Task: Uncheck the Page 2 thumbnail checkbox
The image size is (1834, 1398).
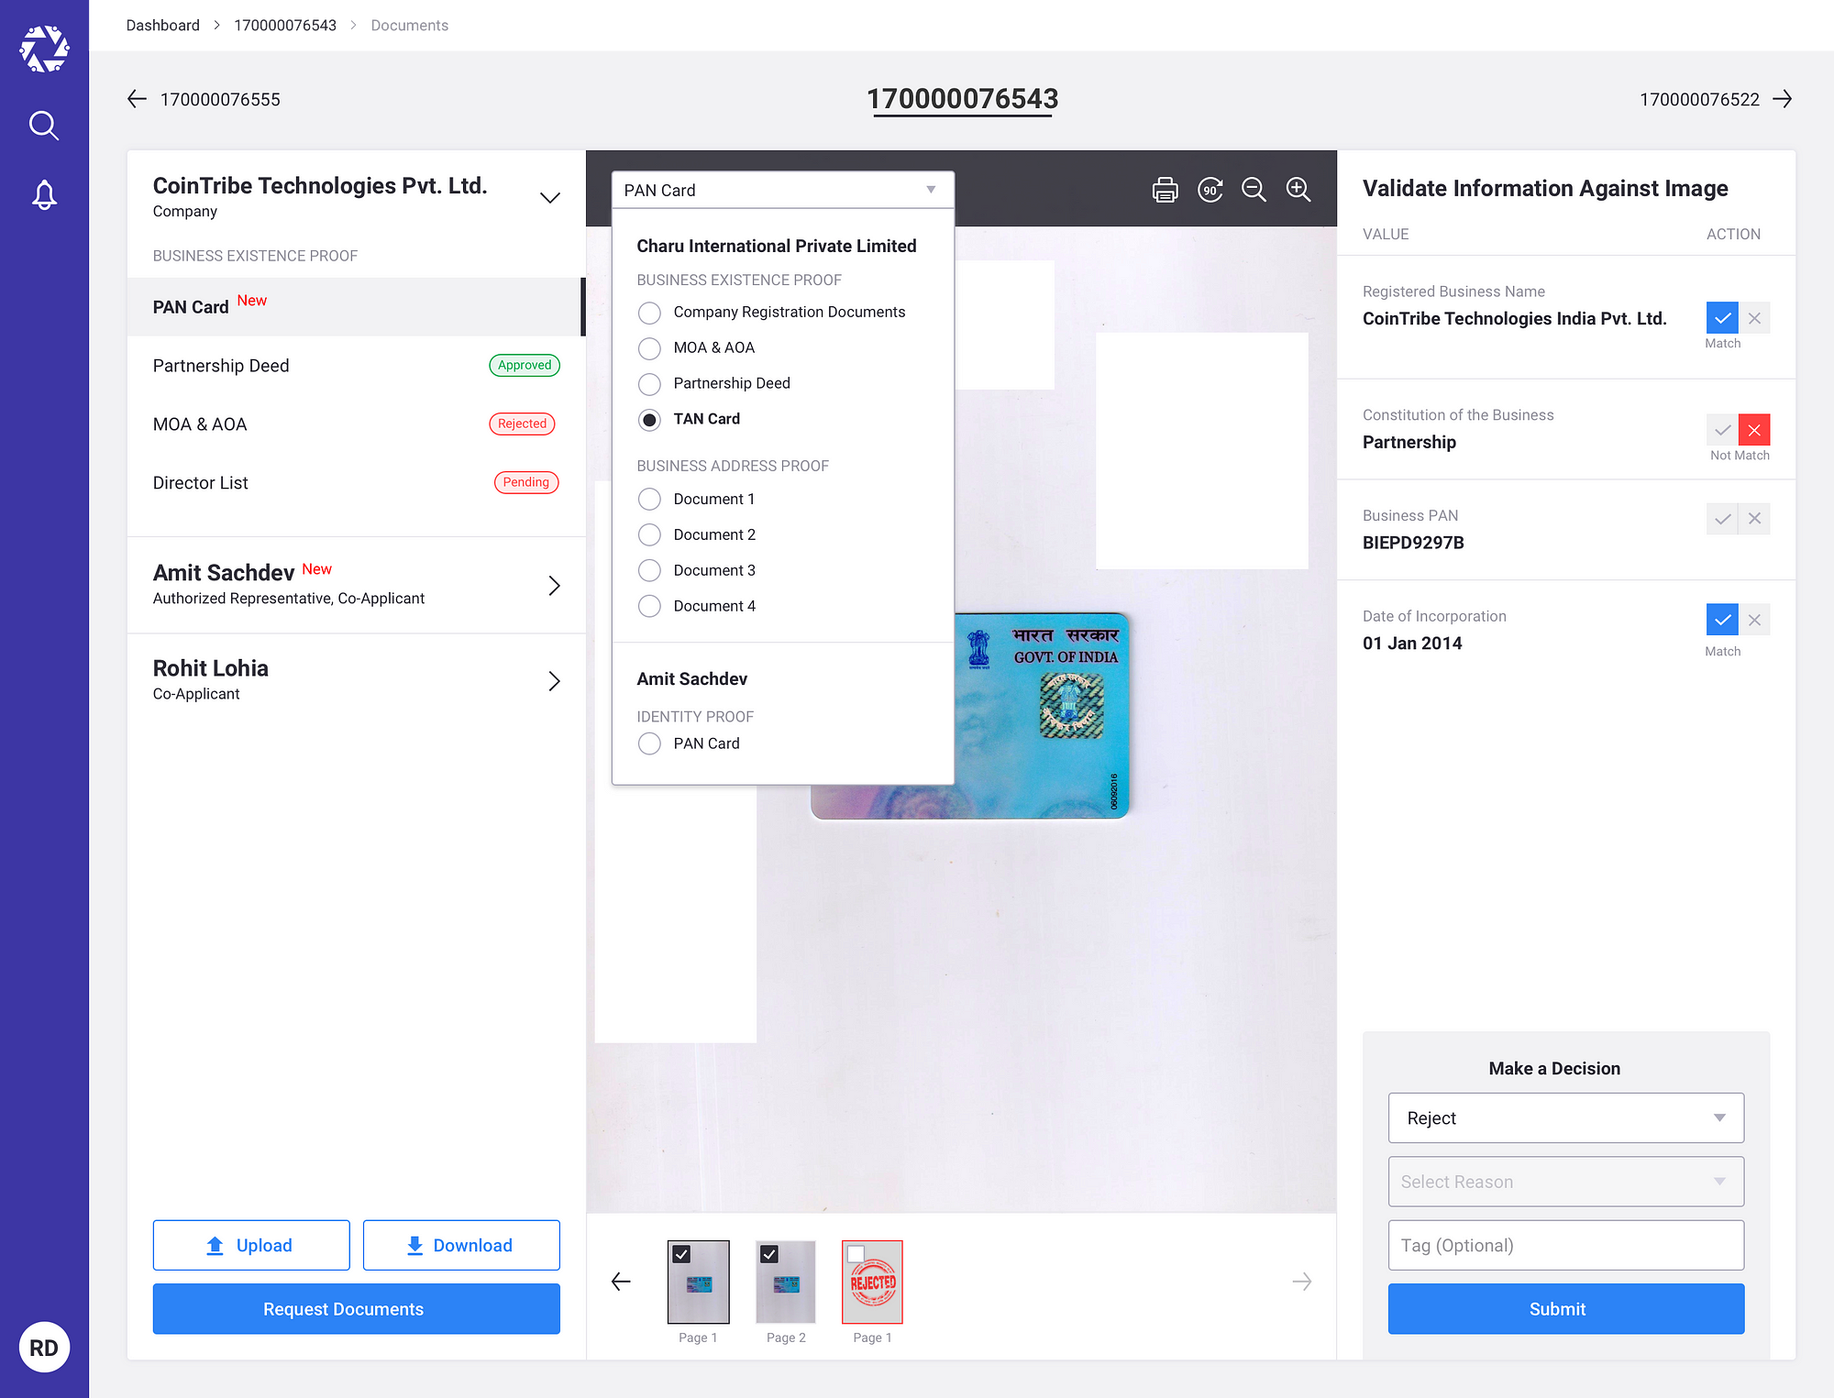Action: [x=769, y=1254]
